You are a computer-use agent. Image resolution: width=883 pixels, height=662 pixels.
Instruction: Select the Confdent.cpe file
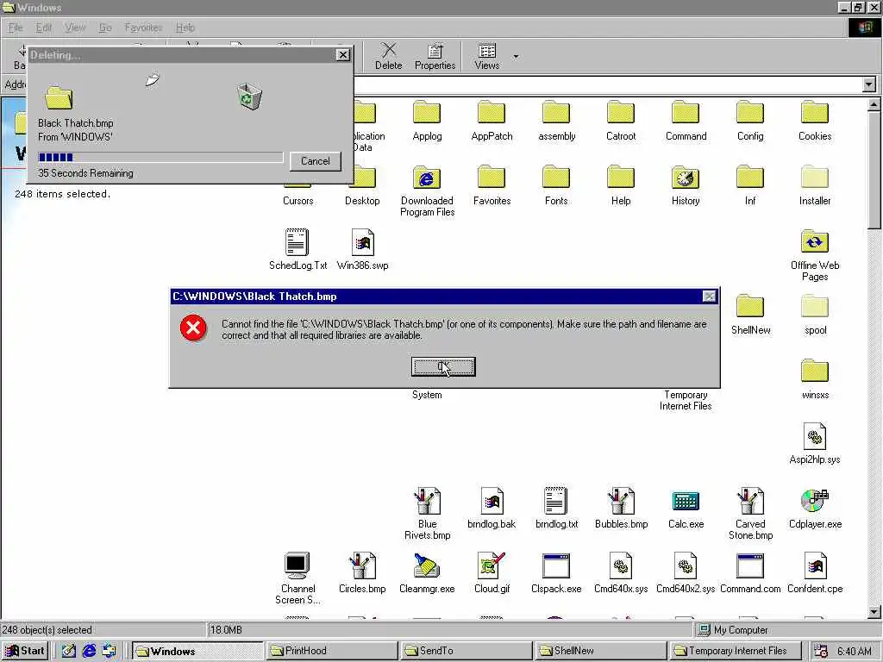[x=815, y=573]
